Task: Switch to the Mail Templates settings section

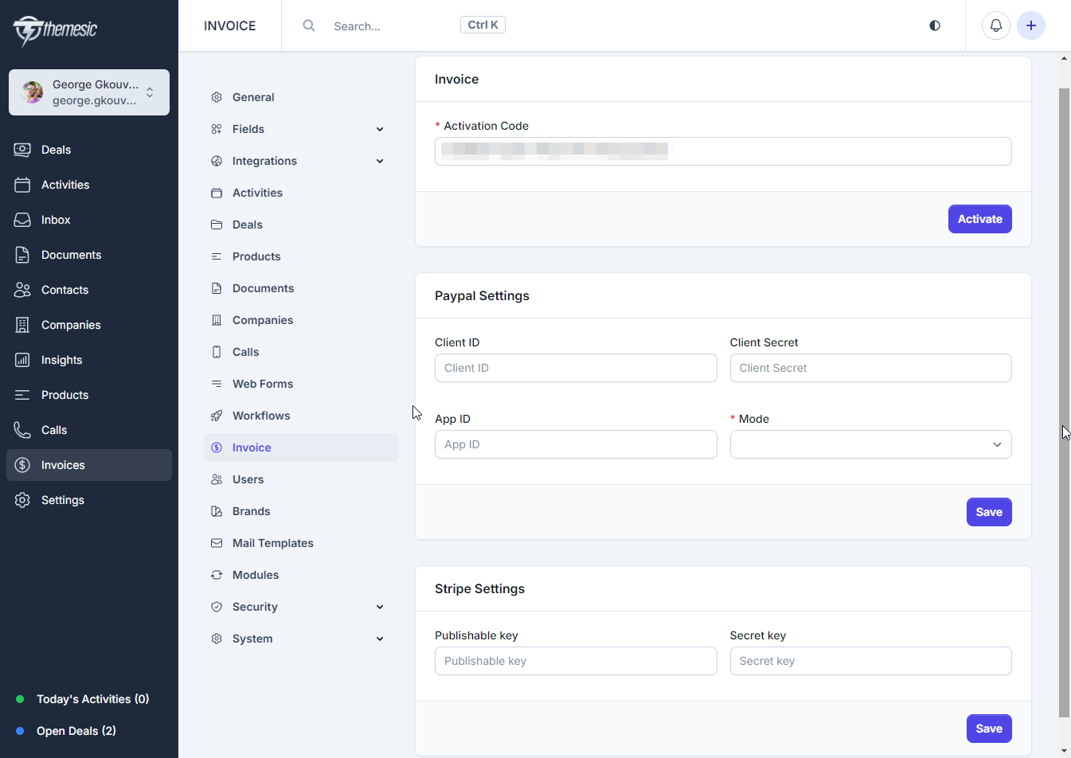Action: [272, 542]
